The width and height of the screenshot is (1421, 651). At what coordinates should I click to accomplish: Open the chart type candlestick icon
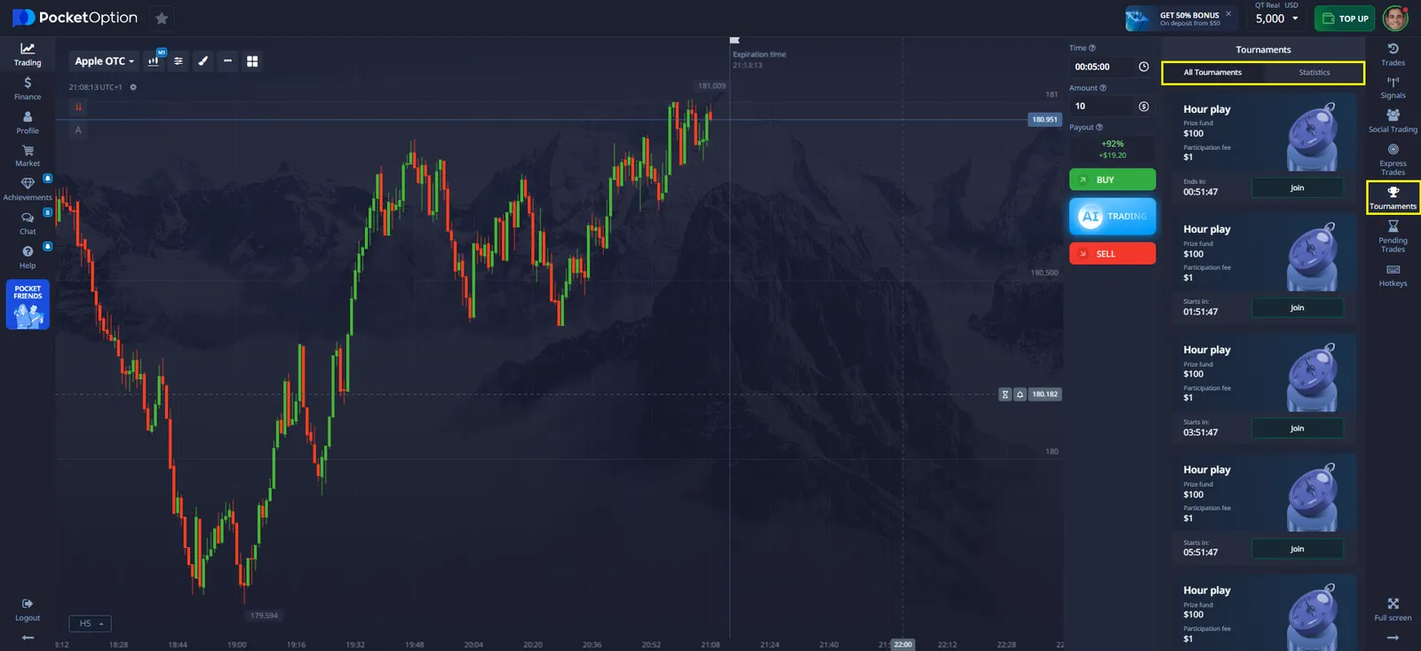pyautogui.click(x=154, y=61)
